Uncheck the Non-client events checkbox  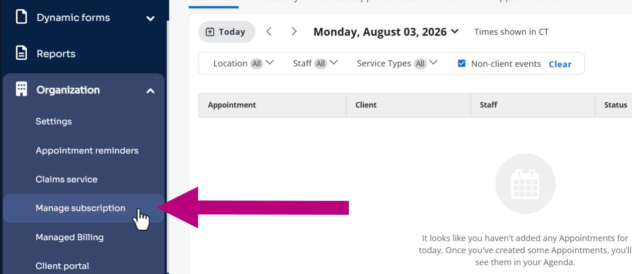point(461,63)
